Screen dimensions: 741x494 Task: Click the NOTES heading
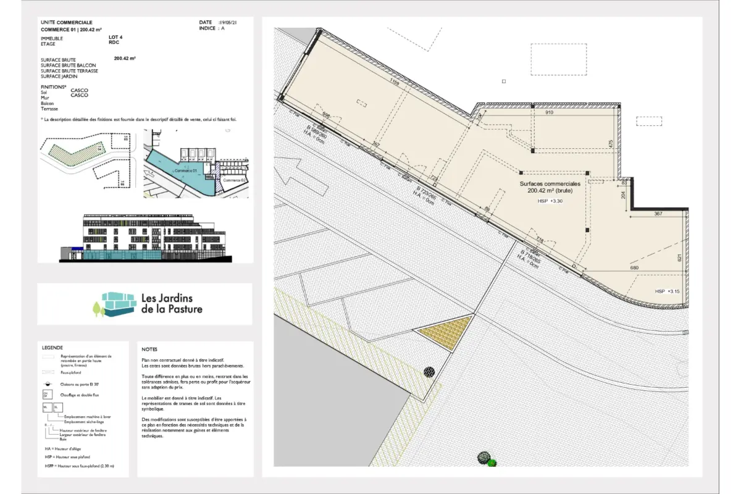(149, 350)
